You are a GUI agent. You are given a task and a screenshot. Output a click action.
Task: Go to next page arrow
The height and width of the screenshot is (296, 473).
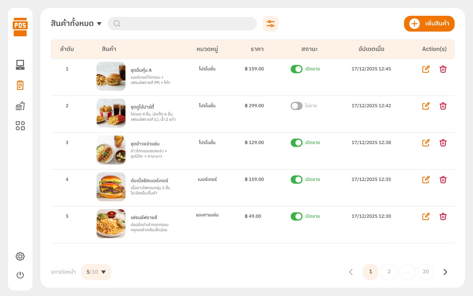[x=445, y=272]
